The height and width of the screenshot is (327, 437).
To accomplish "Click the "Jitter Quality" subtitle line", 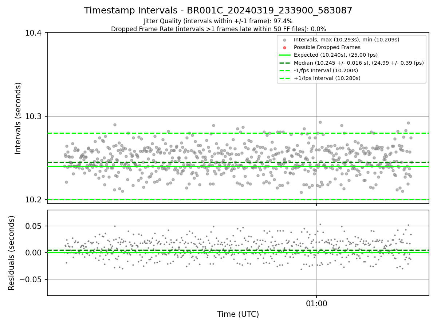I will click(218, 21).
